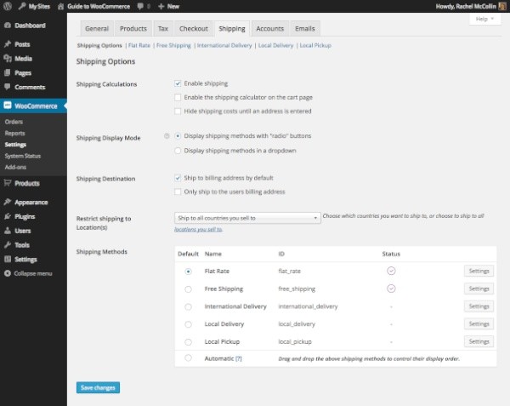Switch to the Products tab
Viewport: 510px width, 406px height.
[133, 29]
